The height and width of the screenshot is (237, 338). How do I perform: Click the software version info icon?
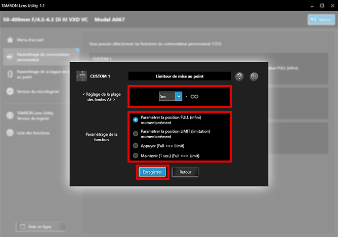pos(10,115)
